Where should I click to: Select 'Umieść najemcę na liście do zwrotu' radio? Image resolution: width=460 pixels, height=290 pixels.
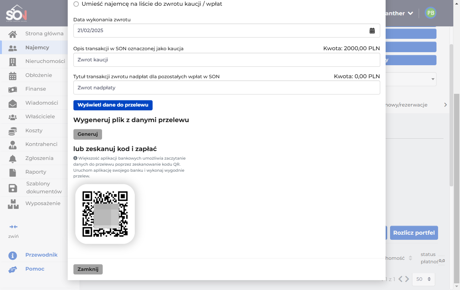[76, 4]
